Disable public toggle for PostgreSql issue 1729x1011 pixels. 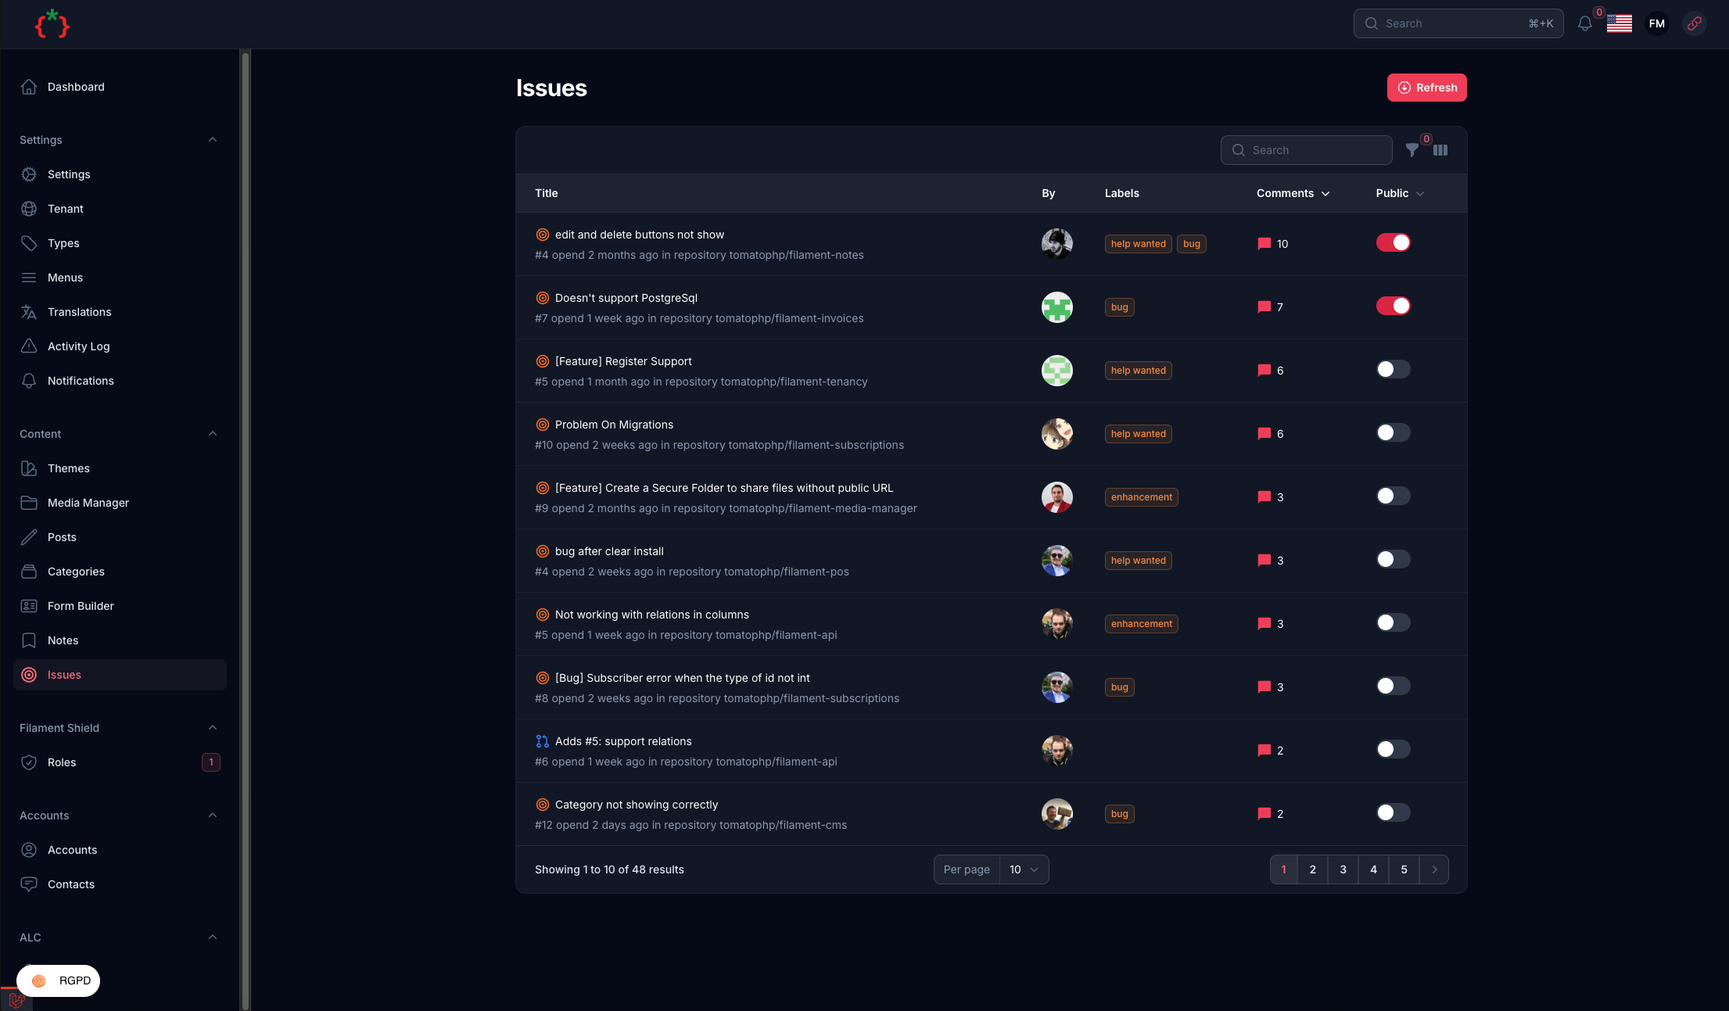click(x=1393, y=306)
